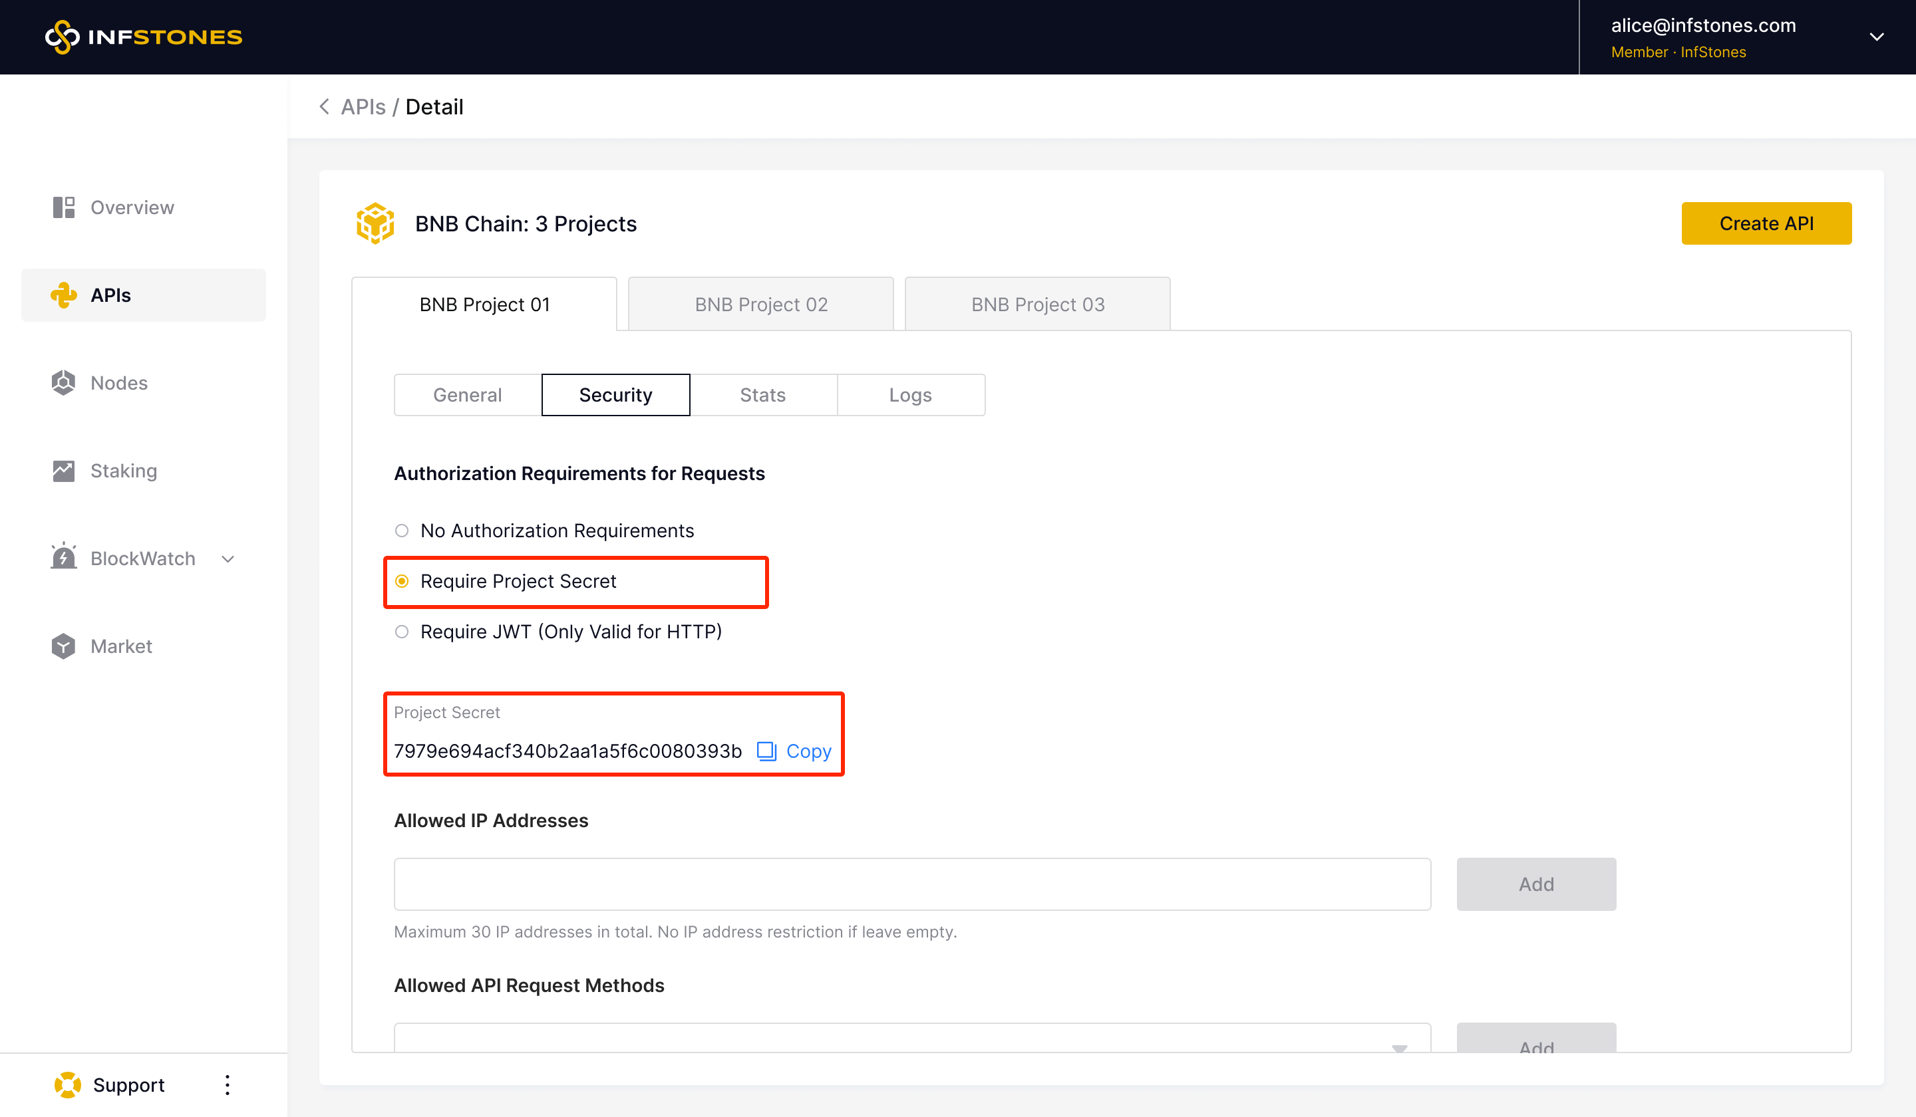Click Authorization Requirements for Requests heading
This screenshot has width=1916, height=1117.
coord(579,473)
